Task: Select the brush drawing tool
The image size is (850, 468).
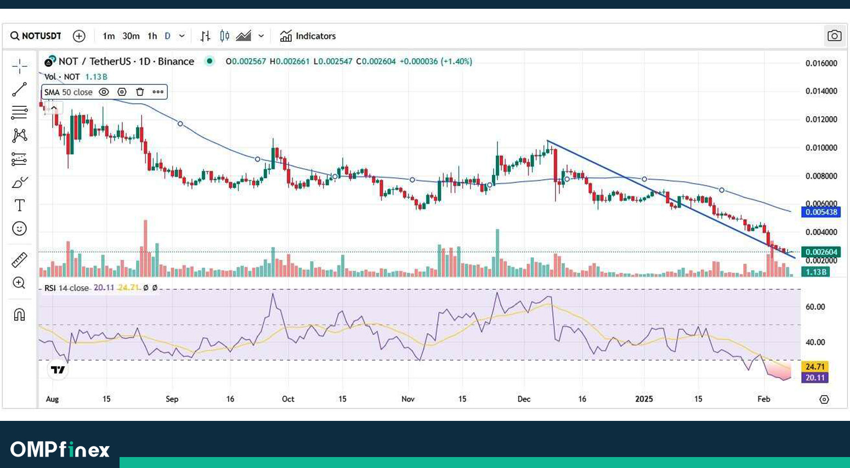Action: click(20, 182)
